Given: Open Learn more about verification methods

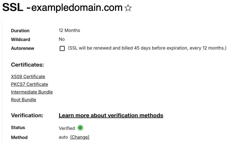Looking at the screenshot, I should 111,115.
